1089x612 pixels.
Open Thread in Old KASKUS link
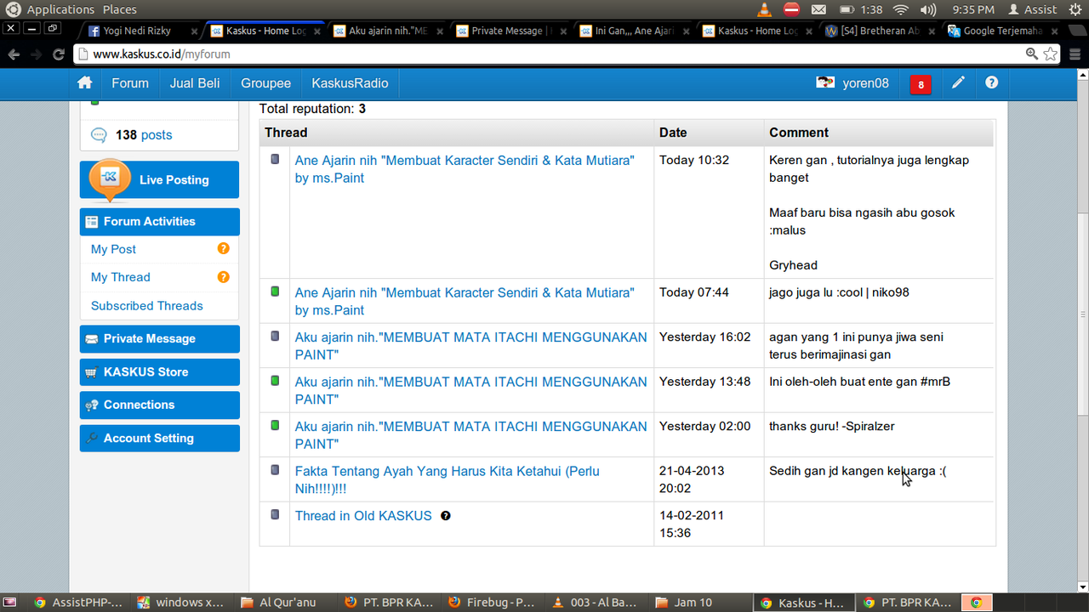click(363, 516)
